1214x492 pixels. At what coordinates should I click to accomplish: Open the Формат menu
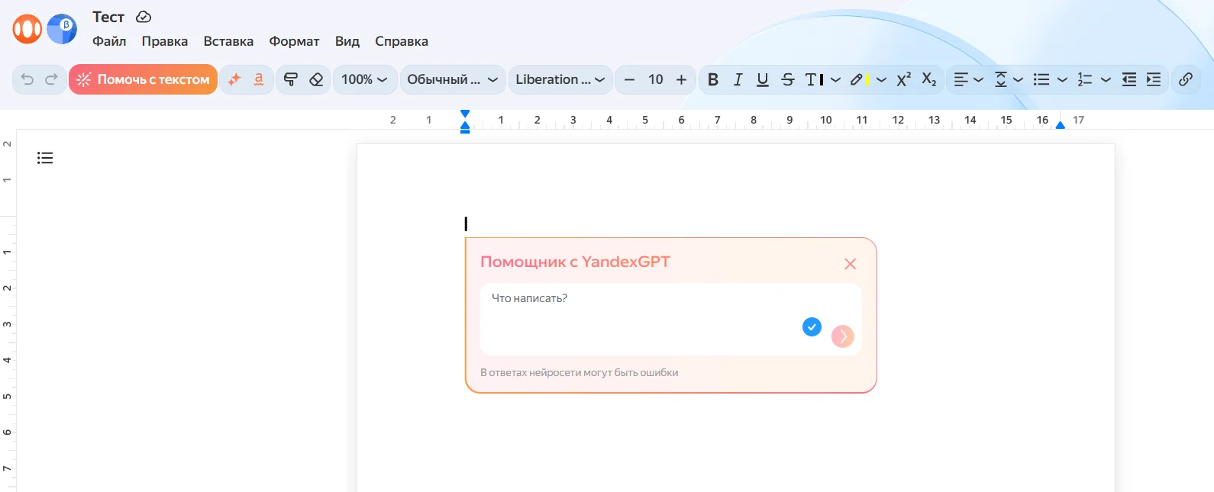point(294,41)
